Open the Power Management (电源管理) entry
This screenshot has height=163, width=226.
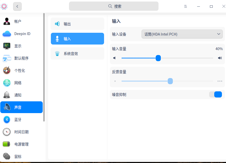(x=21, y=144)
